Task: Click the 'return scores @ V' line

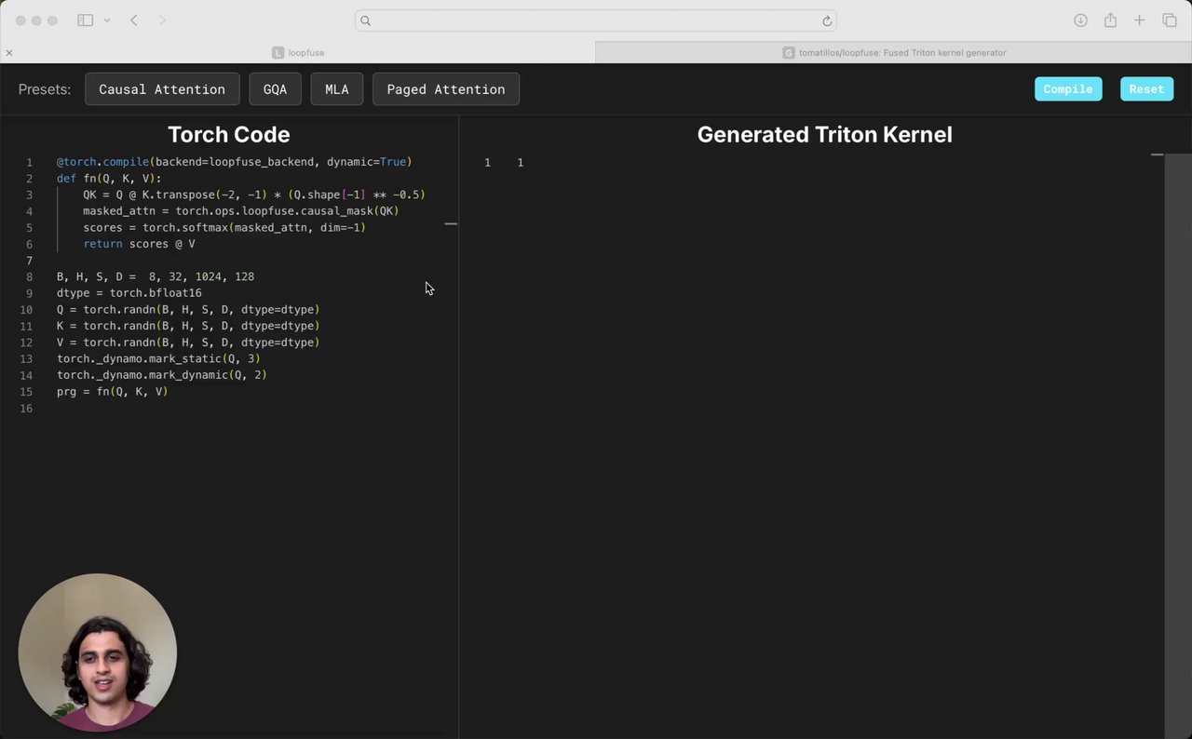Action: coord(139,244)
